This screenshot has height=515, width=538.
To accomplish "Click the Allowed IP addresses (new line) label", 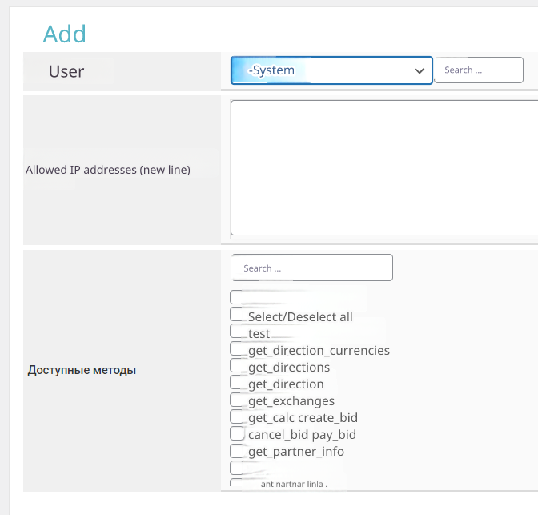I will (108, 170).
